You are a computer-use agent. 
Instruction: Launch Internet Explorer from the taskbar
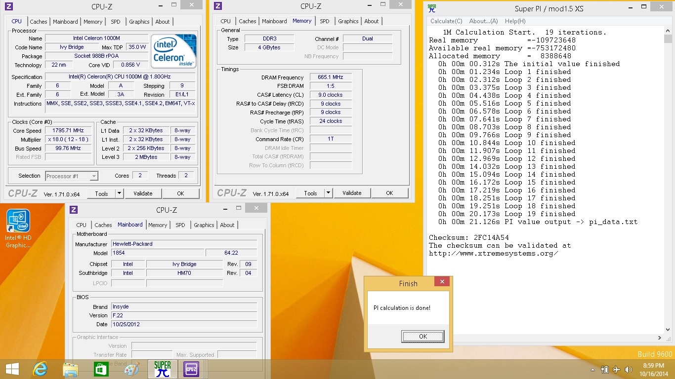[x=40, y=369]
